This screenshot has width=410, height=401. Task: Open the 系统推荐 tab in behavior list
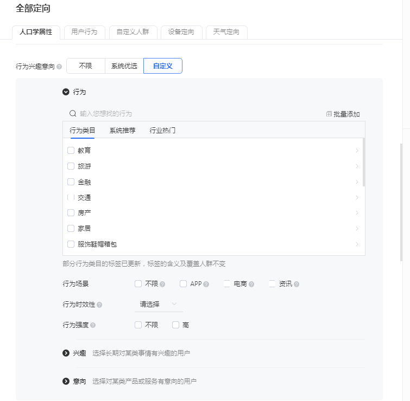pyautogui.click(x=122, y=131)
